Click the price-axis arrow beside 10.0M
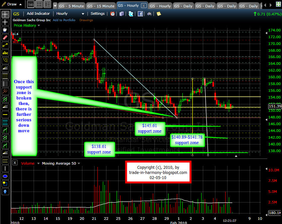 pos(266,169)
